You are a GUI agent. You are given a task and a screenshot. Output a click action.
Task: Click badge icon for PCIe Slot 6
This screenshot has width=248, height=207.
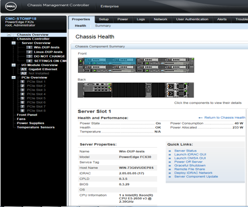click(22, 102)
